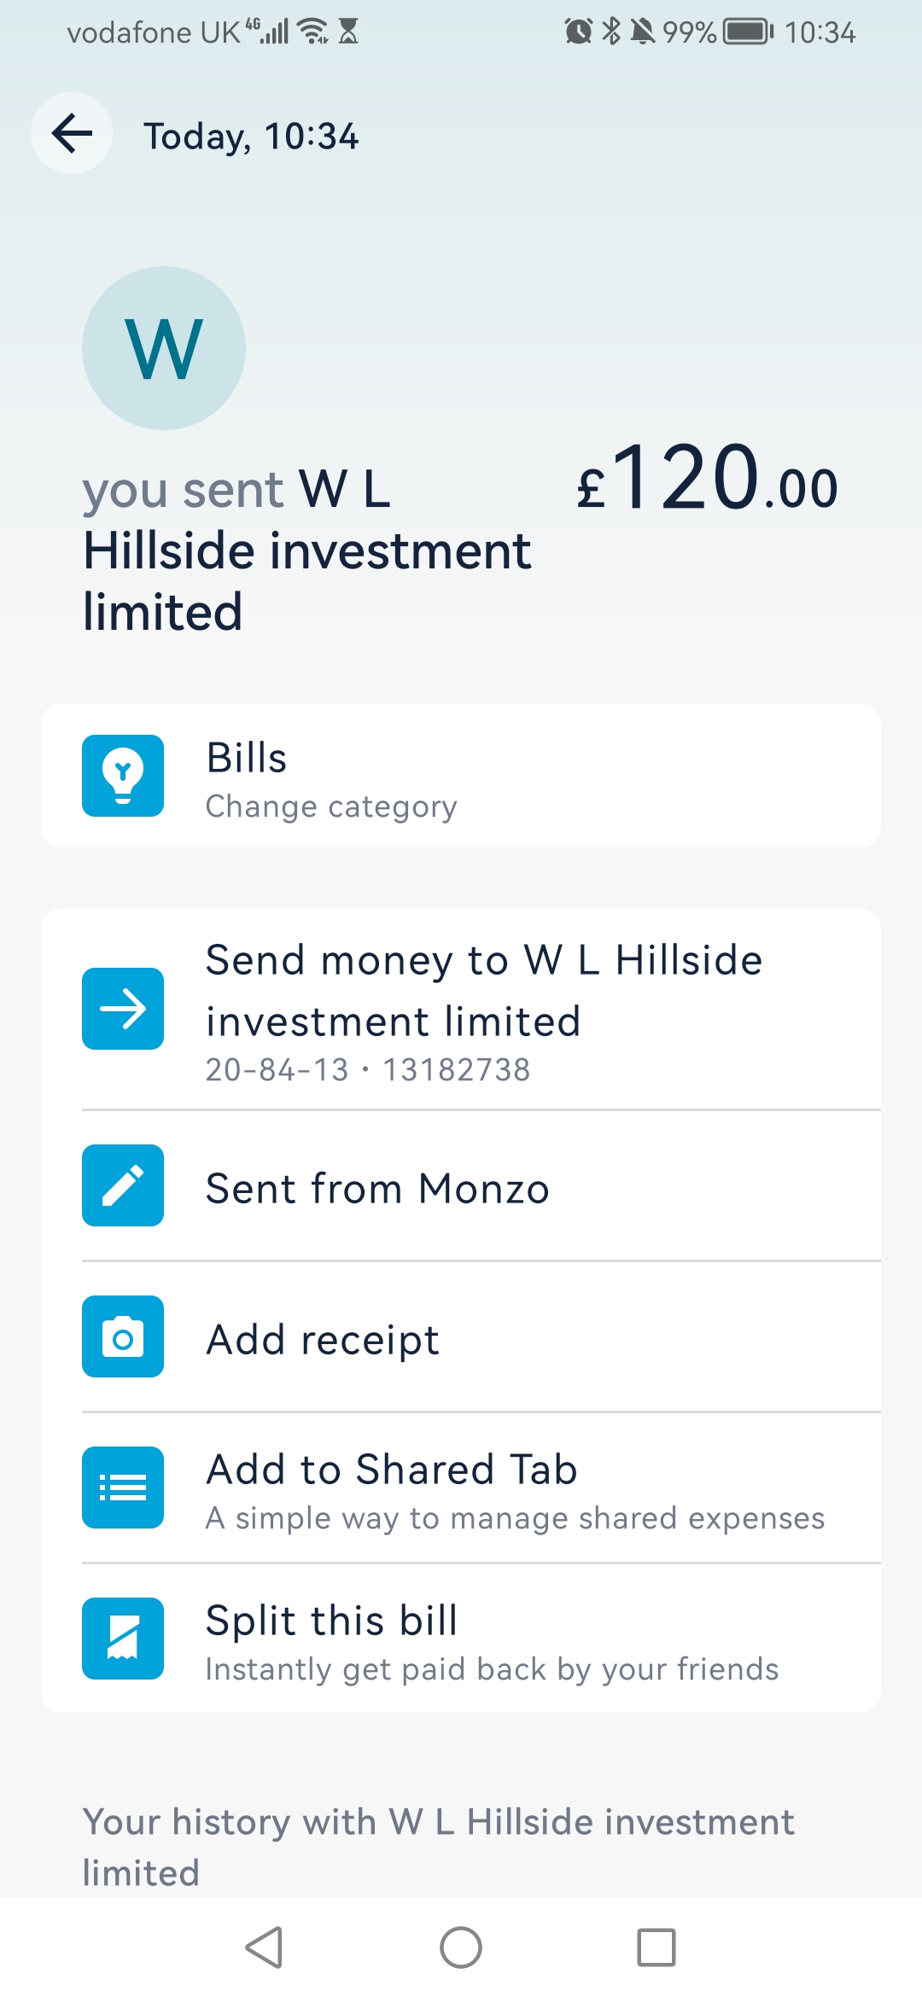
Task: Tap the back arrow button
Action: tap(72, 133)
